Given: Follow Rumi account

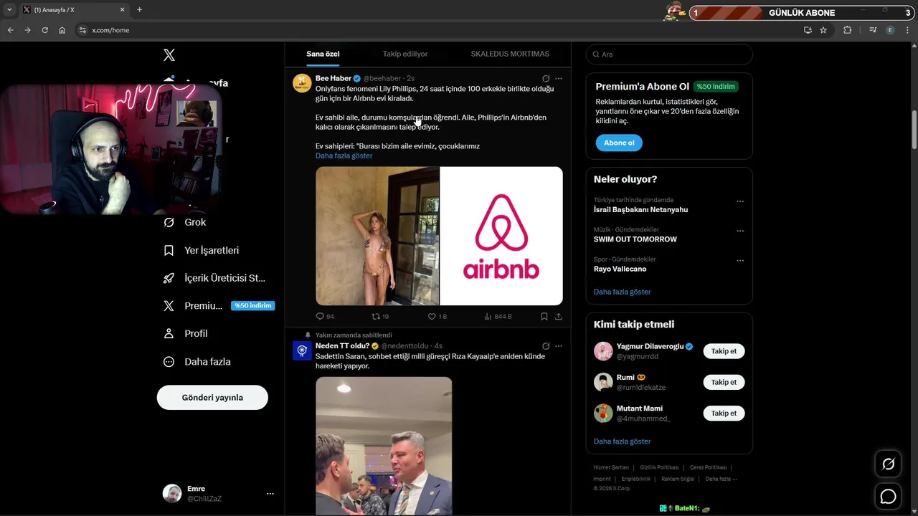Looking at the screenshot, I should (724, 382).
